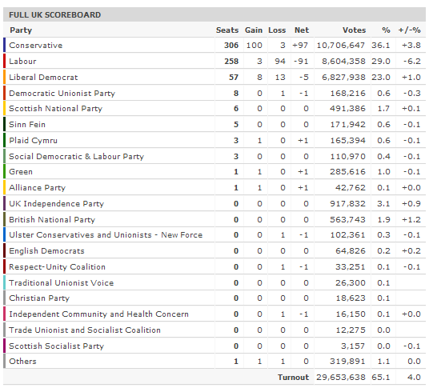The width and height of the screenshot is (429, 388).
Task: Open Ulster Conservatives and Unionists - New Force
Action: 106,235
